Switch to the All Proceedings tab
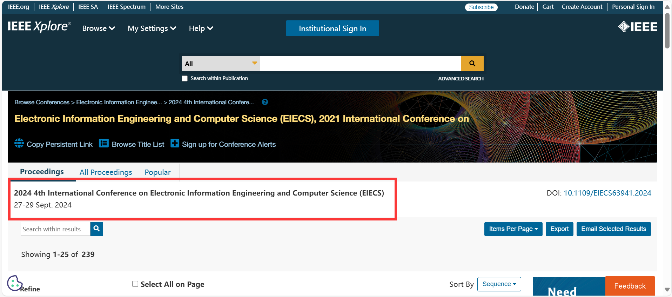672x297 pixels. 106,172
